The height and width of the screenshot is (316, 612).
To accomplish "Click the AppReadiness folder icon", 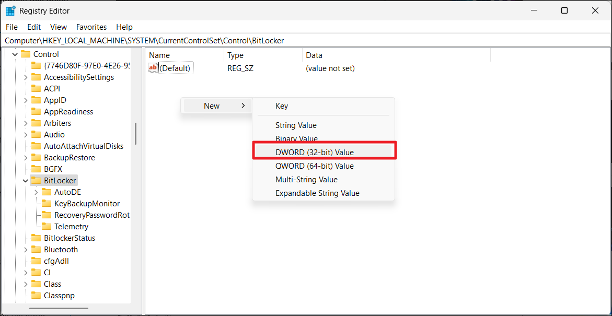I will click(36, 112).
